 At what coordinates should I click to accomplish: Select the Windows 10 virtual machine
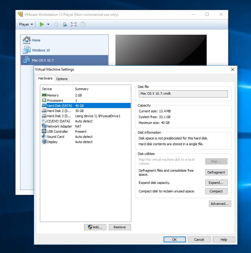pyautogui.click(x=41, y=50)
